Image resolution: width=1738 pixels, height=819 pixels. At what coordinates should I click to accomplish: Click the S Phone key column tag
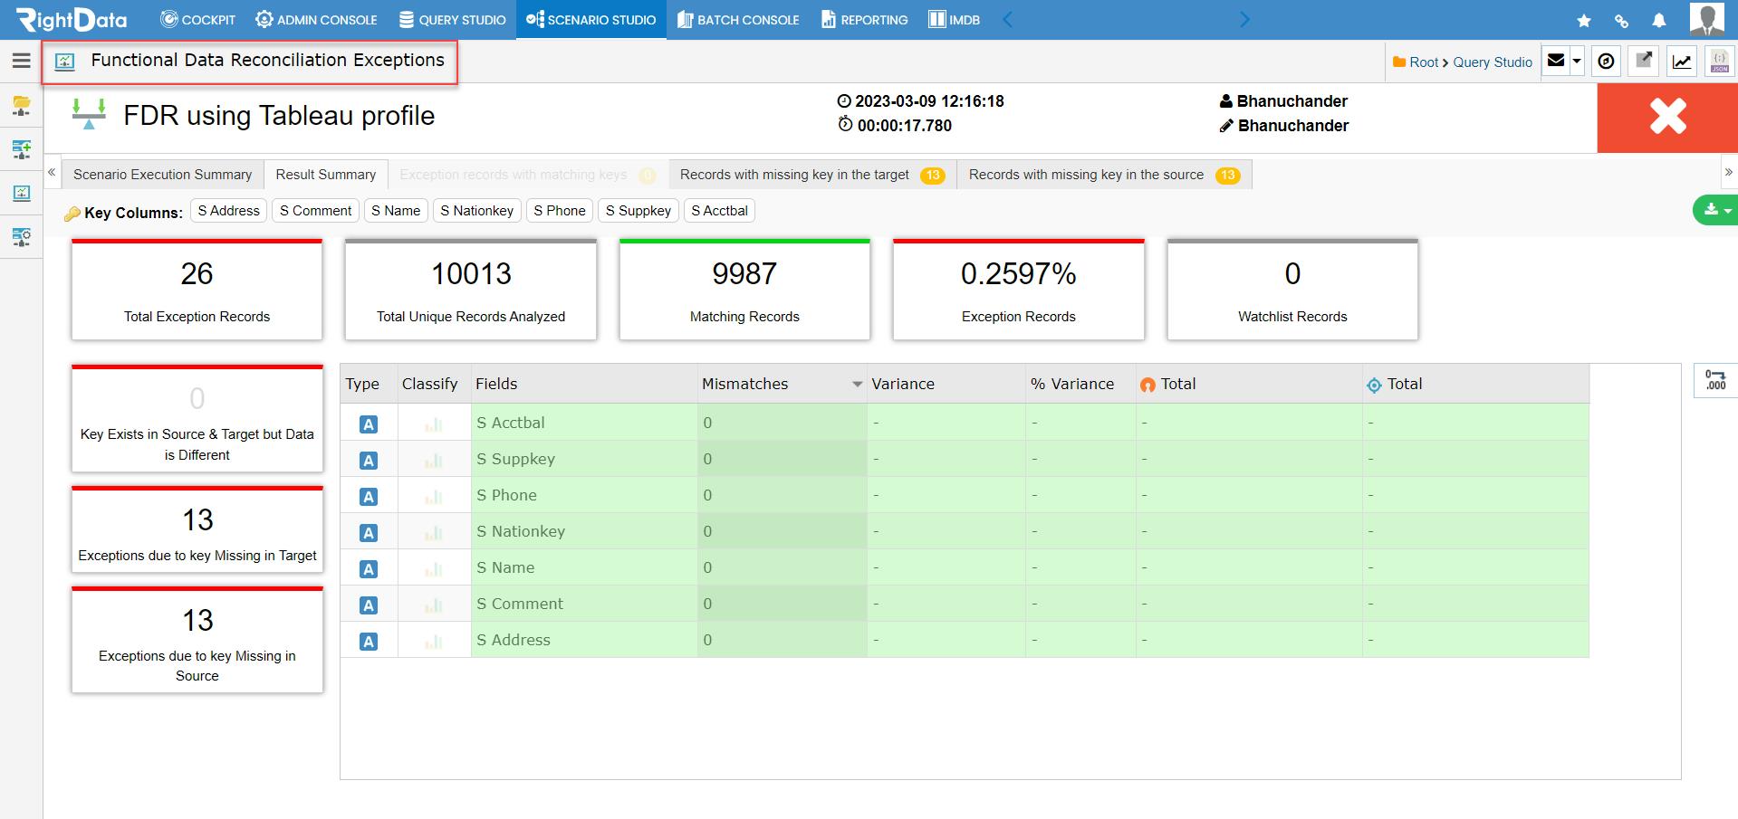(560, 211)
